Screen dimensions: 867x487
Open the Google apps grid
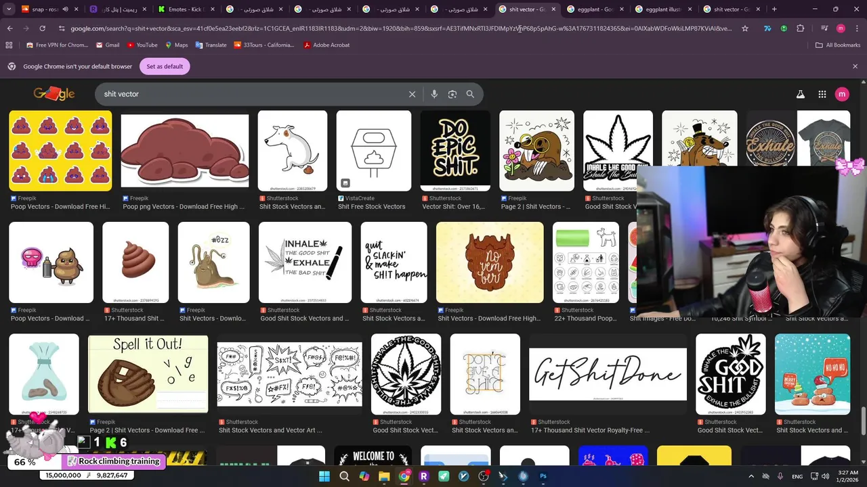822,95
